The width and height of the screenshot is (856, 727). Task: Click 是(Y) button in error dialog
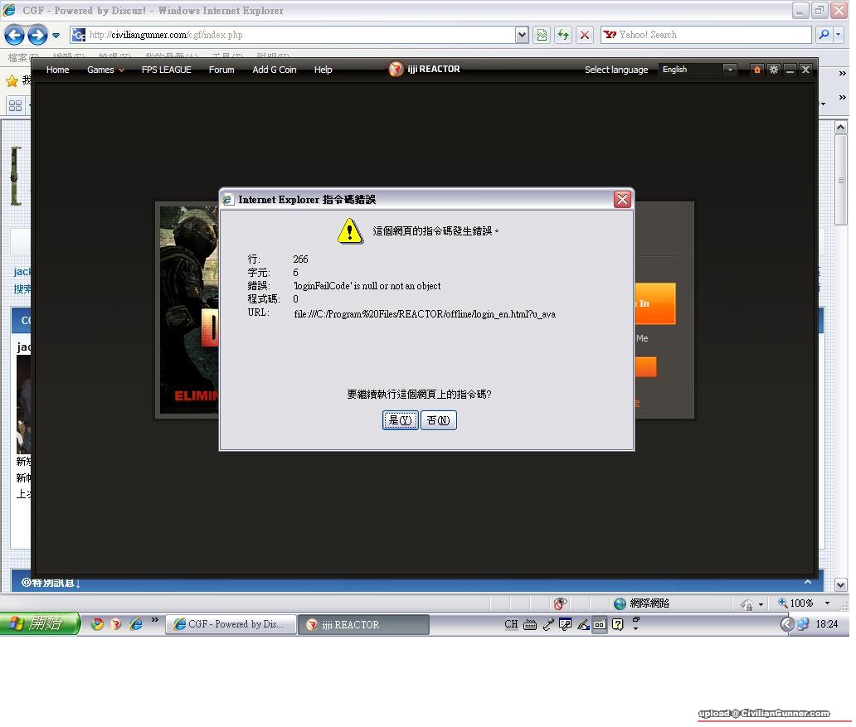[x=400, y=420]
